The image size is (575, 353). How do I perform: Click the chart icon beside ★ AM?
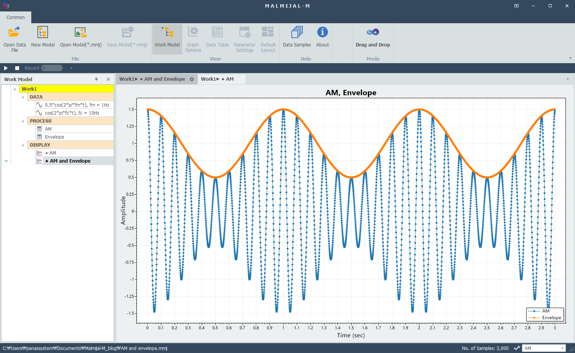(x=39, y=153)
